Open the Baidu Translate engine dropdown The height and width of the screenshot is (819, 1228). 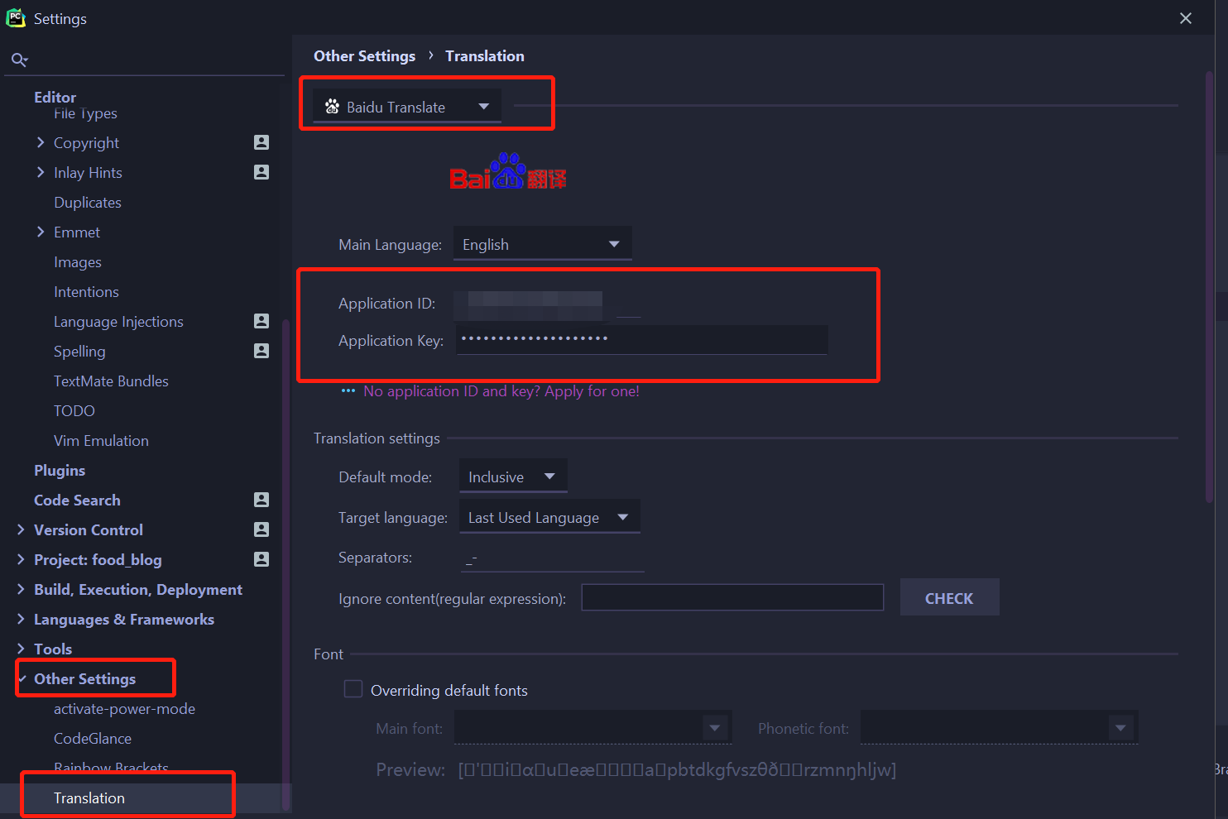(407, 106)
